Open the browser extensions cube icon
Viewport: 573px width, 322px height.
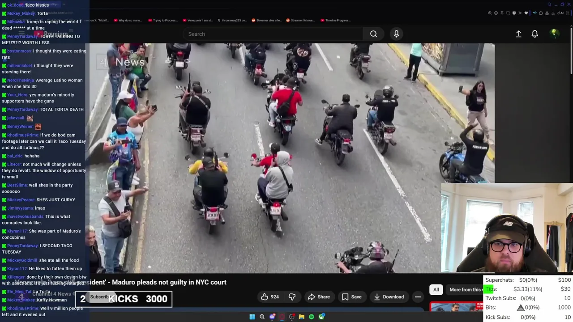tap(541, 13)
